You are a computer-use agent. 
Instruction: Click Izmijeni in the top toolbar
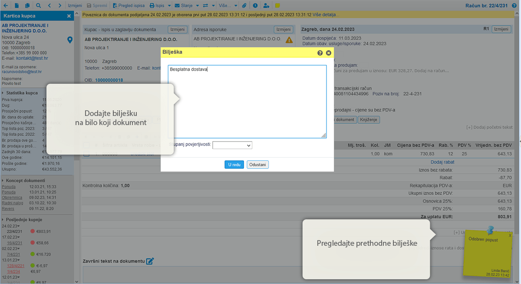pos(75,6)
